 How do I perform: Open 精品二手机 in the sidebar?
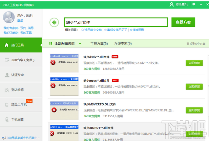coord(21,105)
